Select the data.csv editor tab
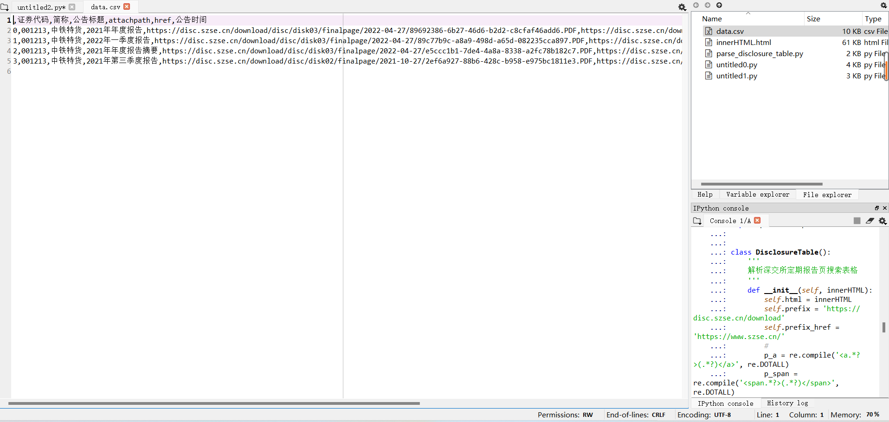The image size is (889, 422). pyautogui.click(x=105, y=7)
